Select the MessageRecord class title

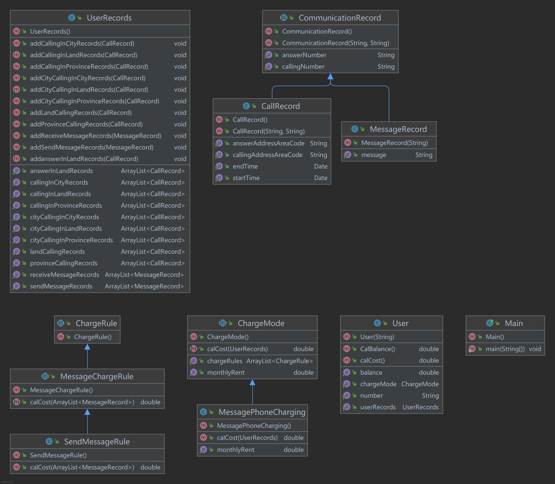398,129
